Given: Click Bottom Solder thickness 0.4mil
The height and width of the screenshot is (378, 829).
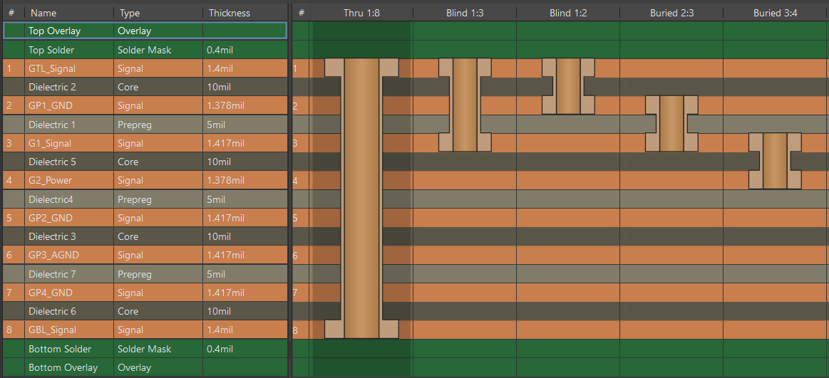Looking at the screenshot, I should (221, 349).
